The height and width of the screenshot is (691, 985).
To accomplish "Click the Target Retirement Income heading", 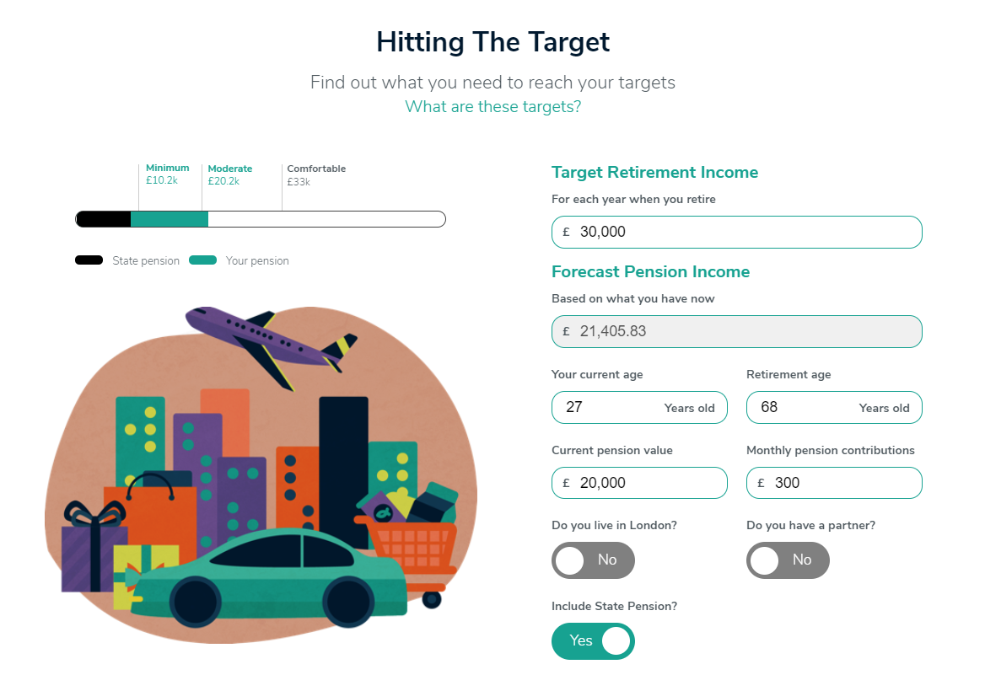I will tap(655, 172).
